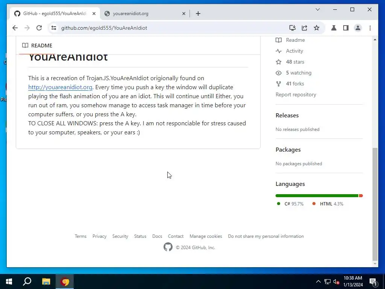The image size is (385, 289).
Task: Click the muted volume tray icon
Action: point(336,281)
